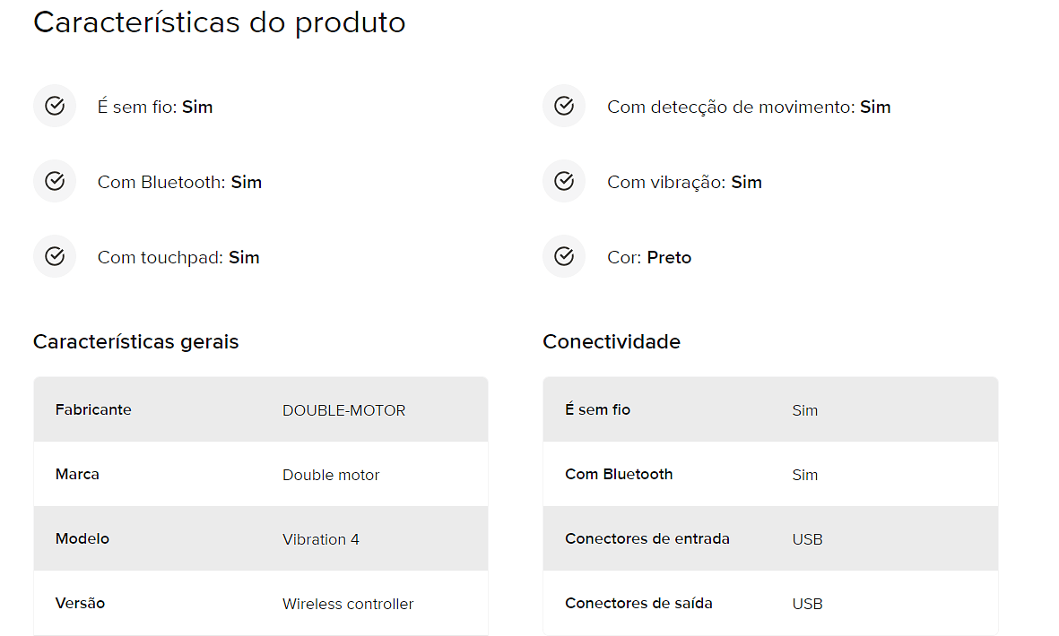Click the checkmark icon beside Cor: Preto
Screen dimensions: 1059x636
tap(564, 256)
